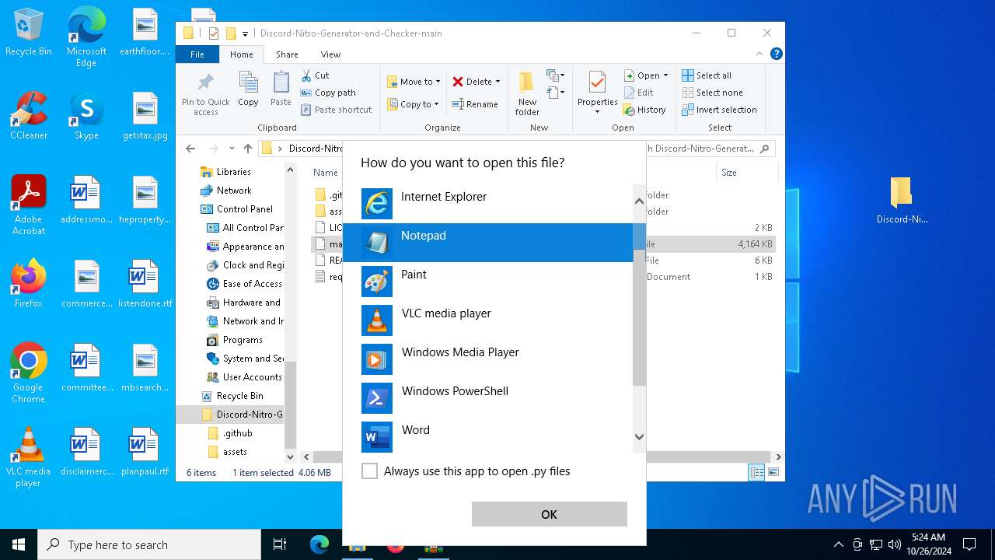Open Task View on taskbar
Image resolution: width=995 pixels, height=560 pixels.
[x=280, y=544]
